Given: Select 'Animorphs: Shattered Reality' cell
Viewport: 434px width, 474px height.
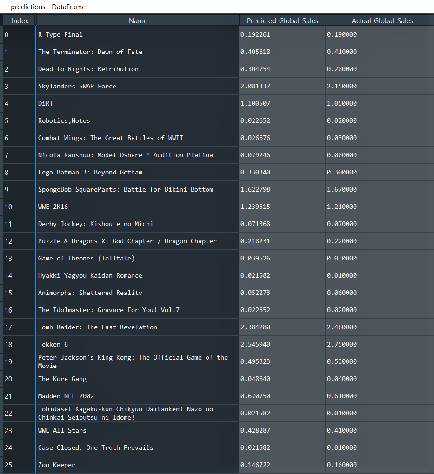Looking at the screenshot, I should [137, 293].
